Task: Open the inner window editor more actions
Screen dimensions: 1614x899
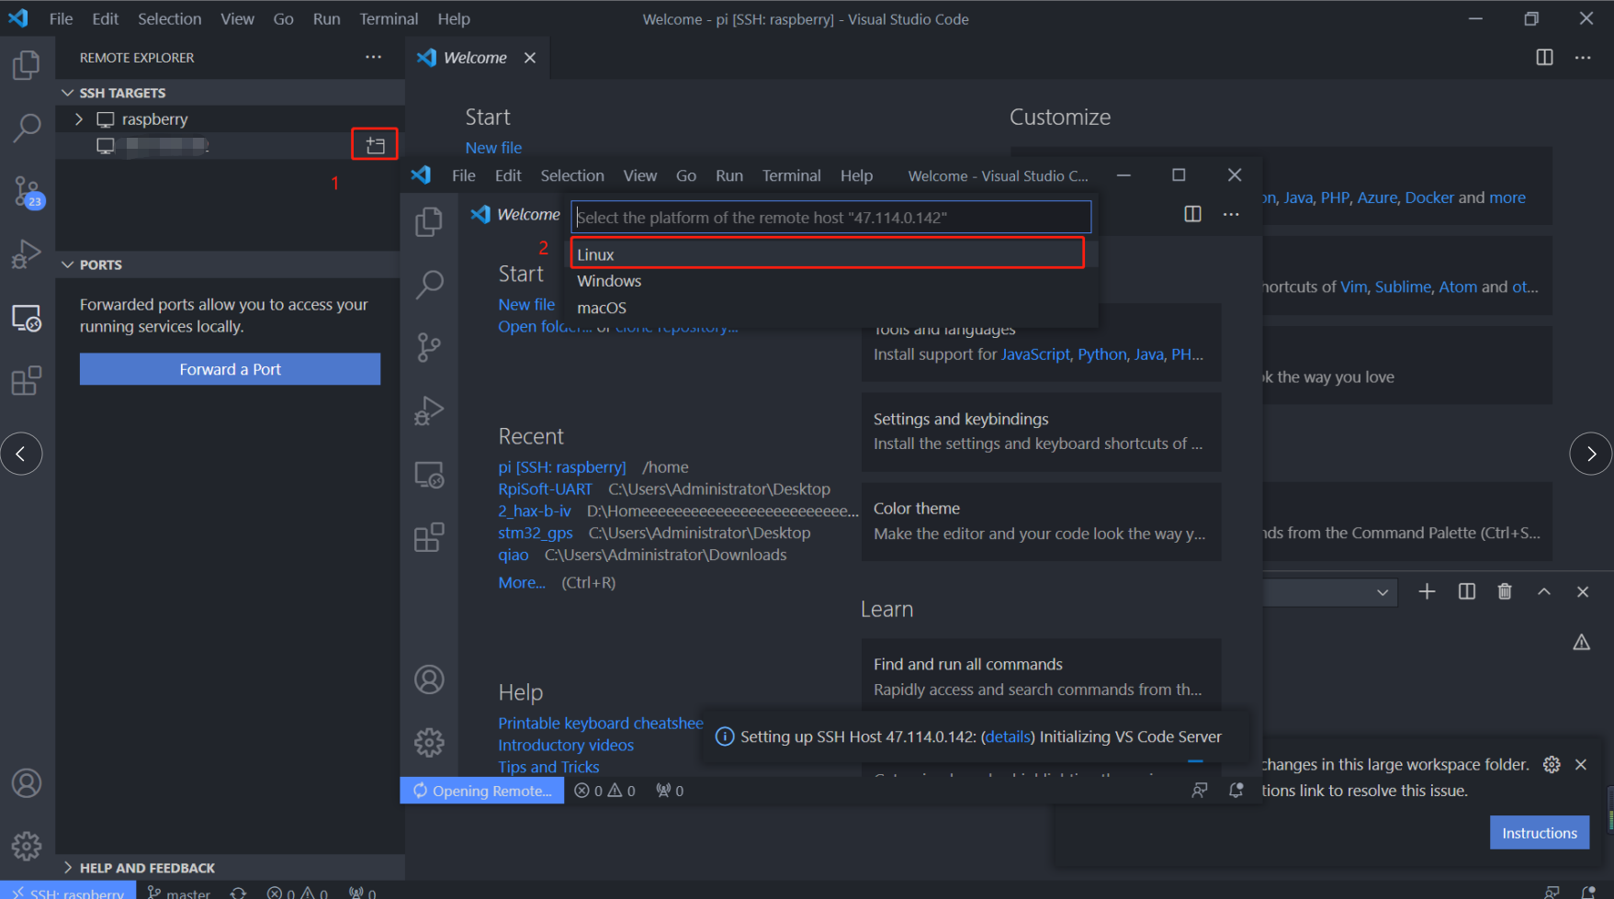Action: pyautogui.click(x=1231, y=214)
